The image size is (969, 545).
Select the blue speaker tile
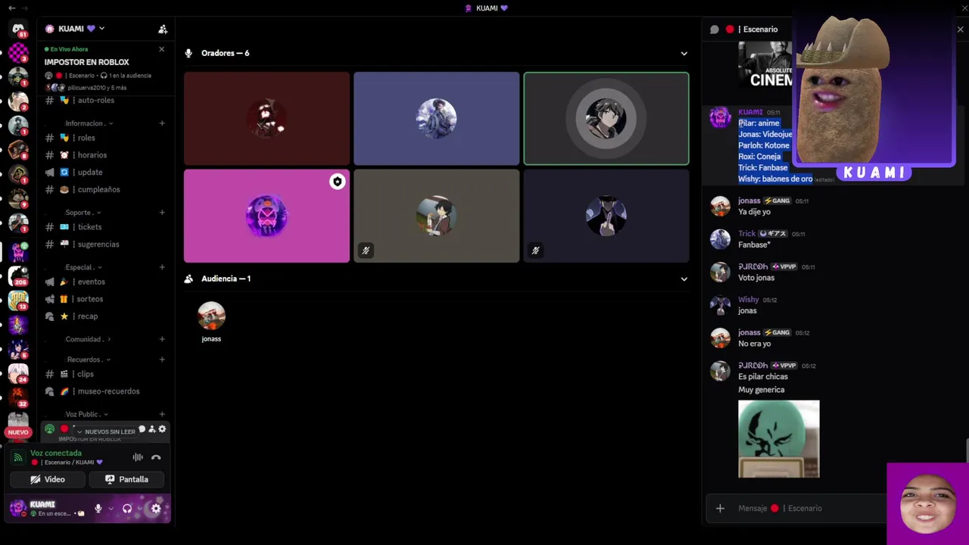click(x=436, y=119)
